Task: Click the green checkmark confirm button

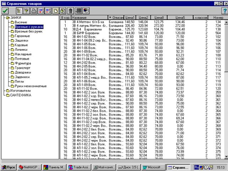Action: point(5,11)
